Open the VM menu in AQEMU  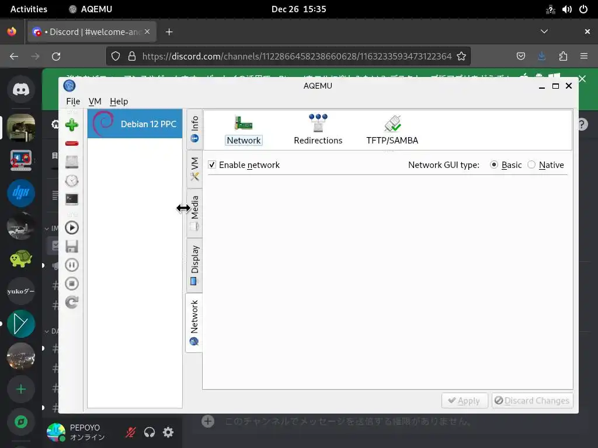tap(95, 101)
